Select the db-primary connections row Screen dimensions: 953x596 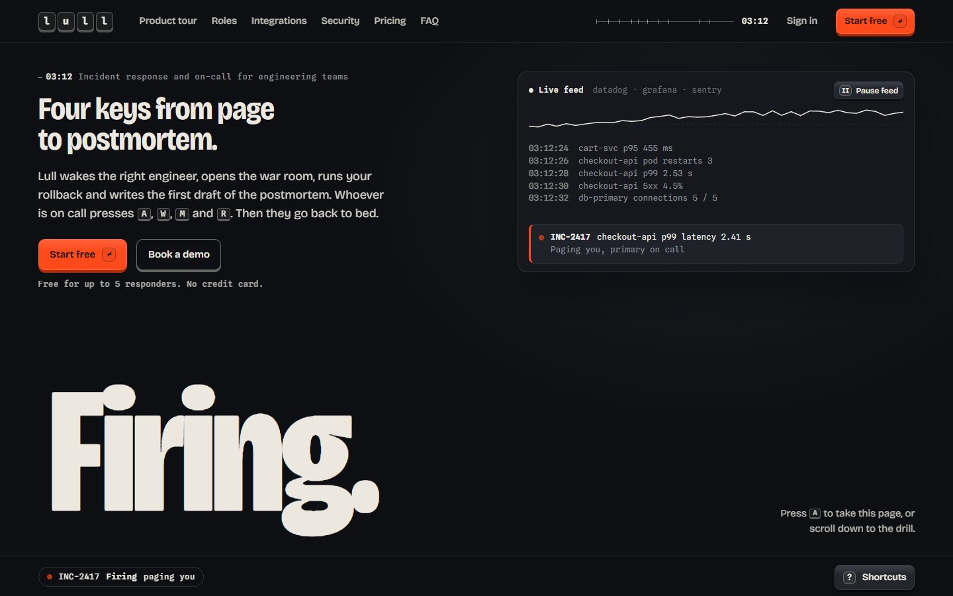point(716,198)
